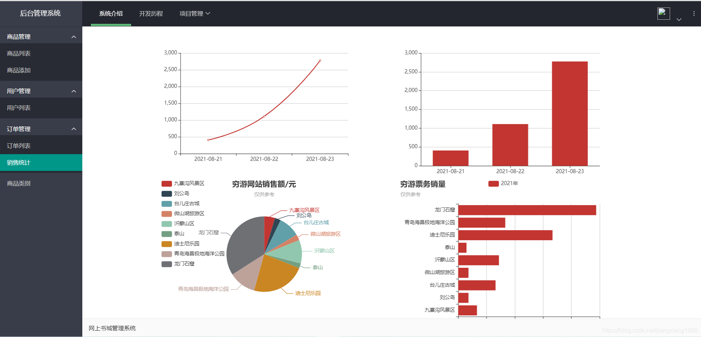Click the line chart point for 2021-08-23
The image size is (701, 337).
(x=320, y=61)
